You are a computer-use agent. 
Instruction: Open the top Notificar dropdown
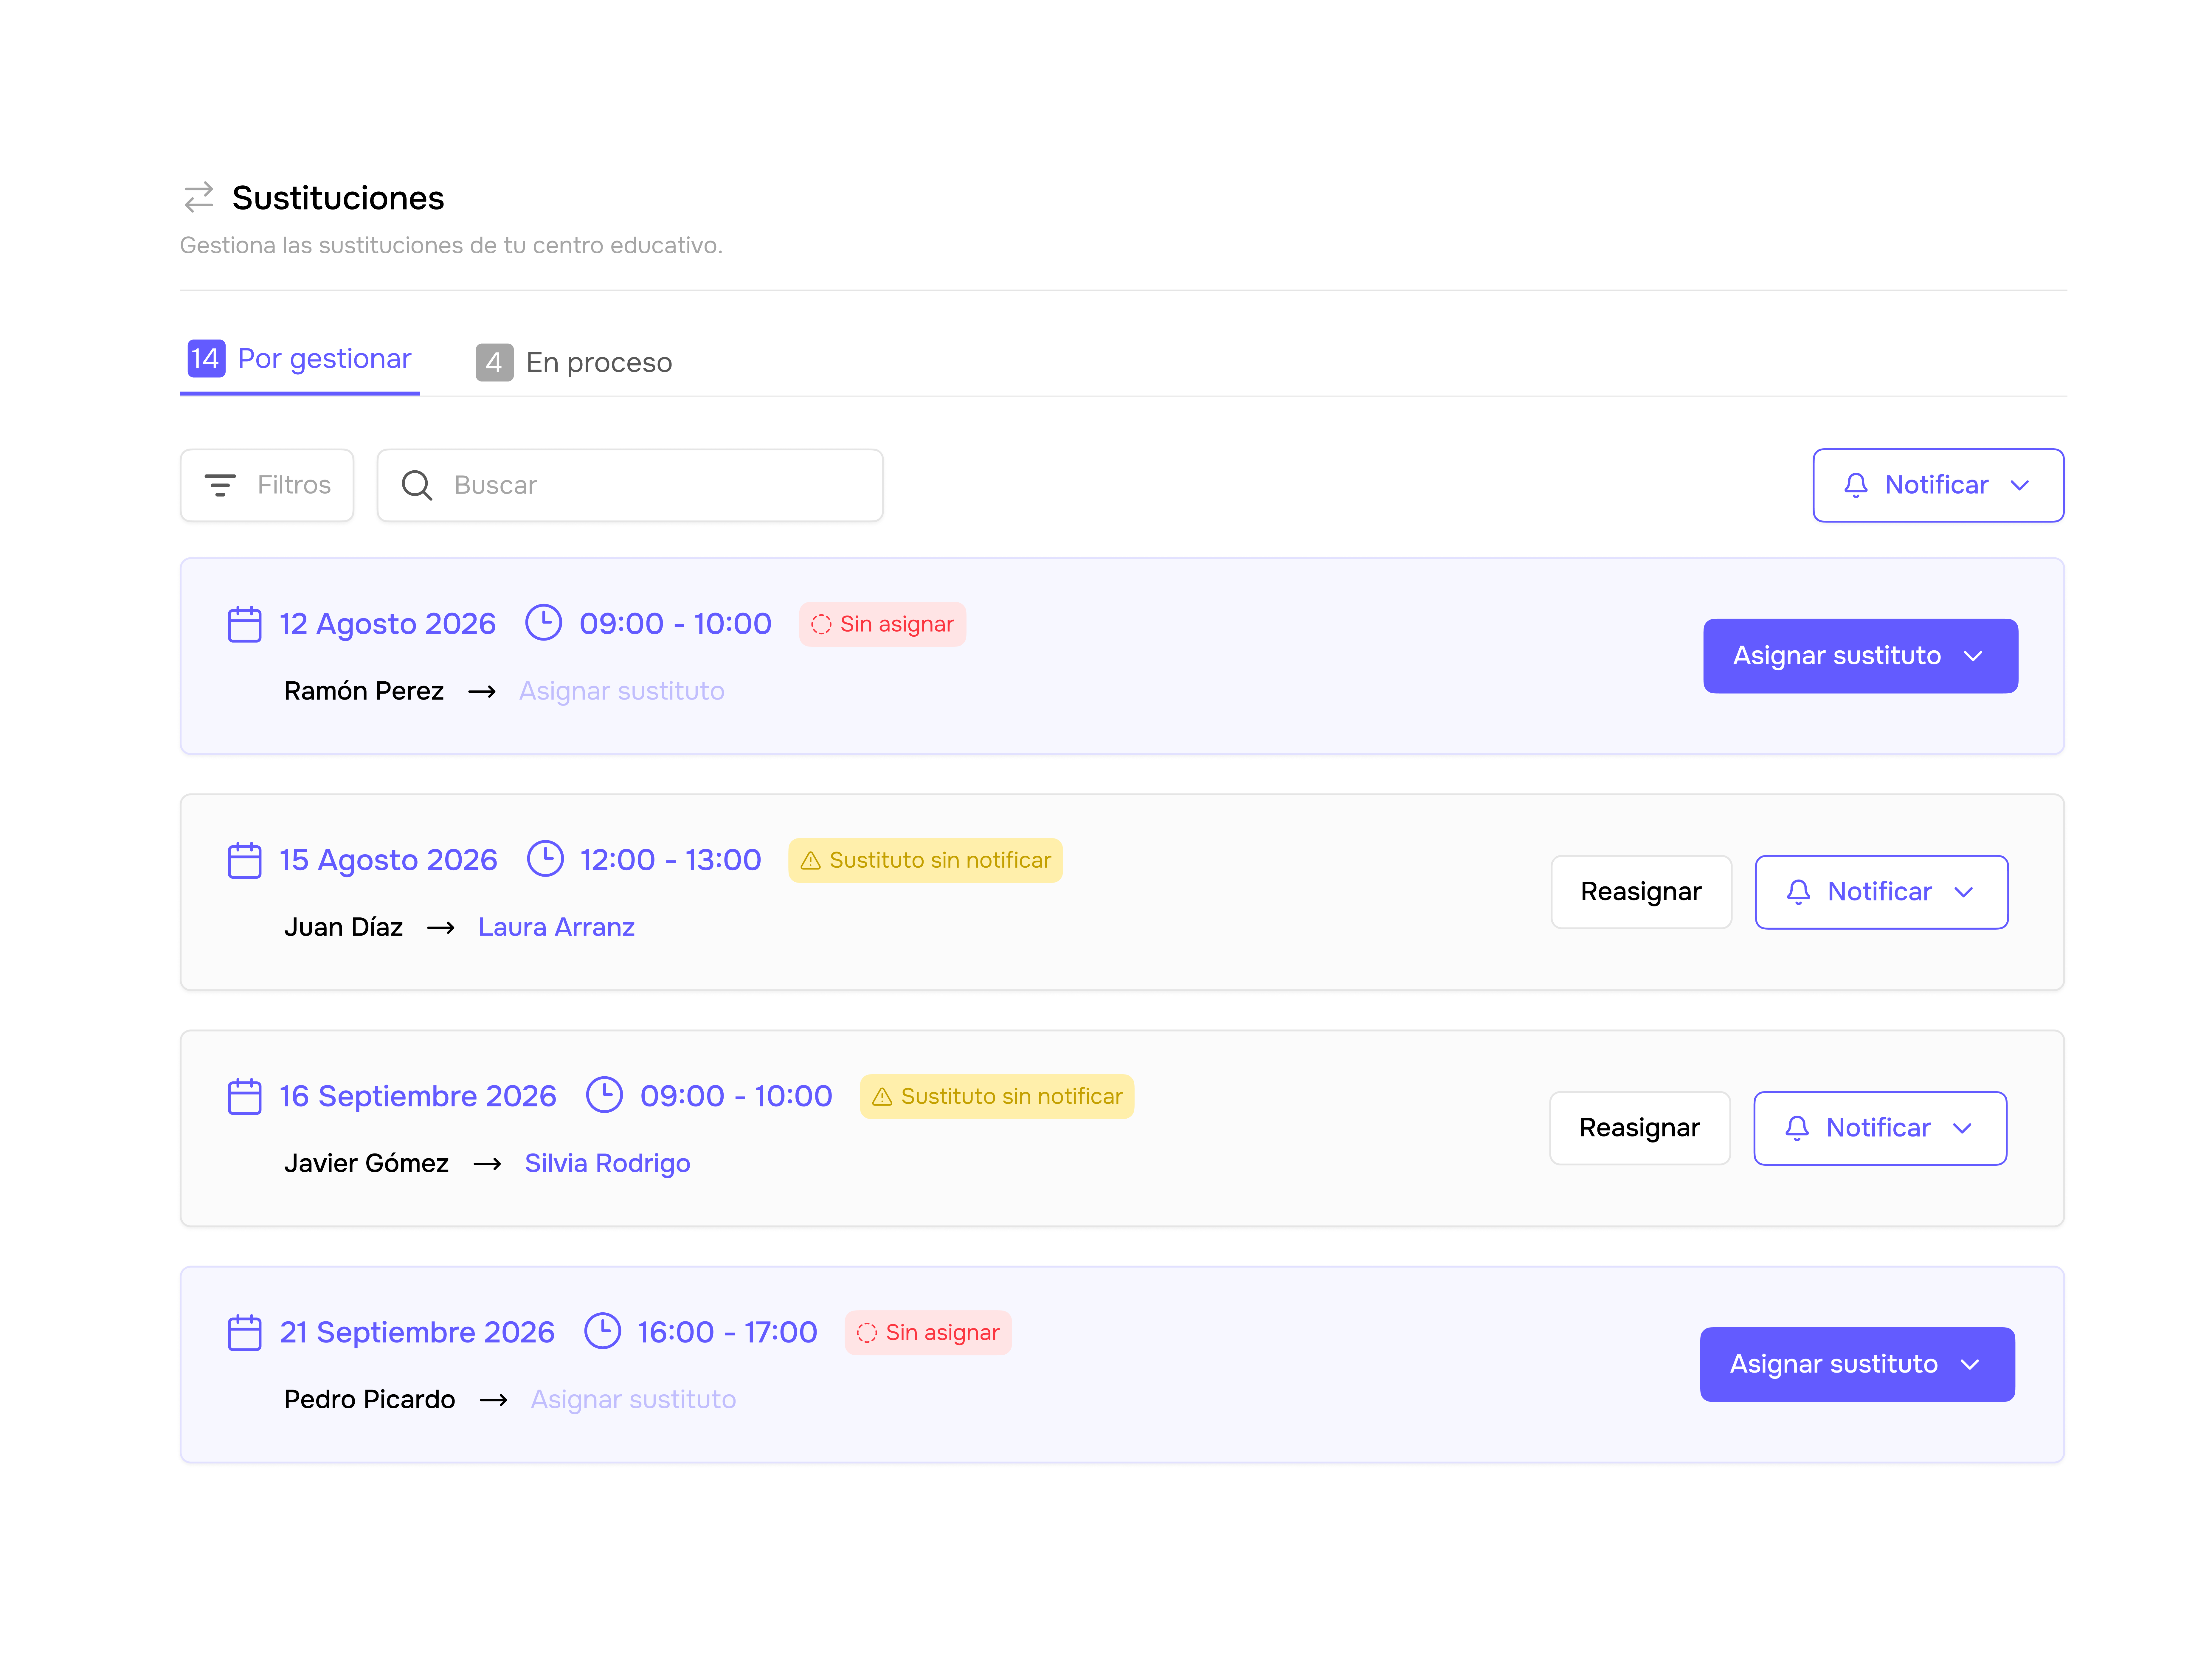click(1938, 485)
